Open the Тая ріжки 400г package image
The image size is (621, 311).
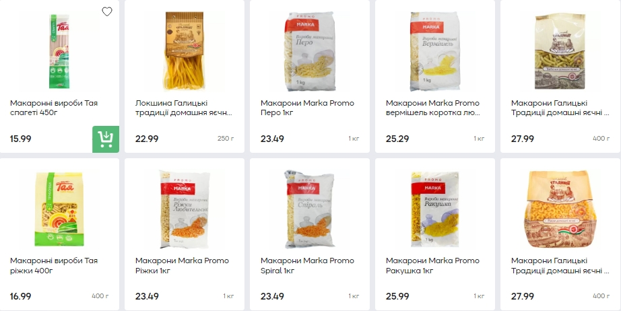click(59, 209)
